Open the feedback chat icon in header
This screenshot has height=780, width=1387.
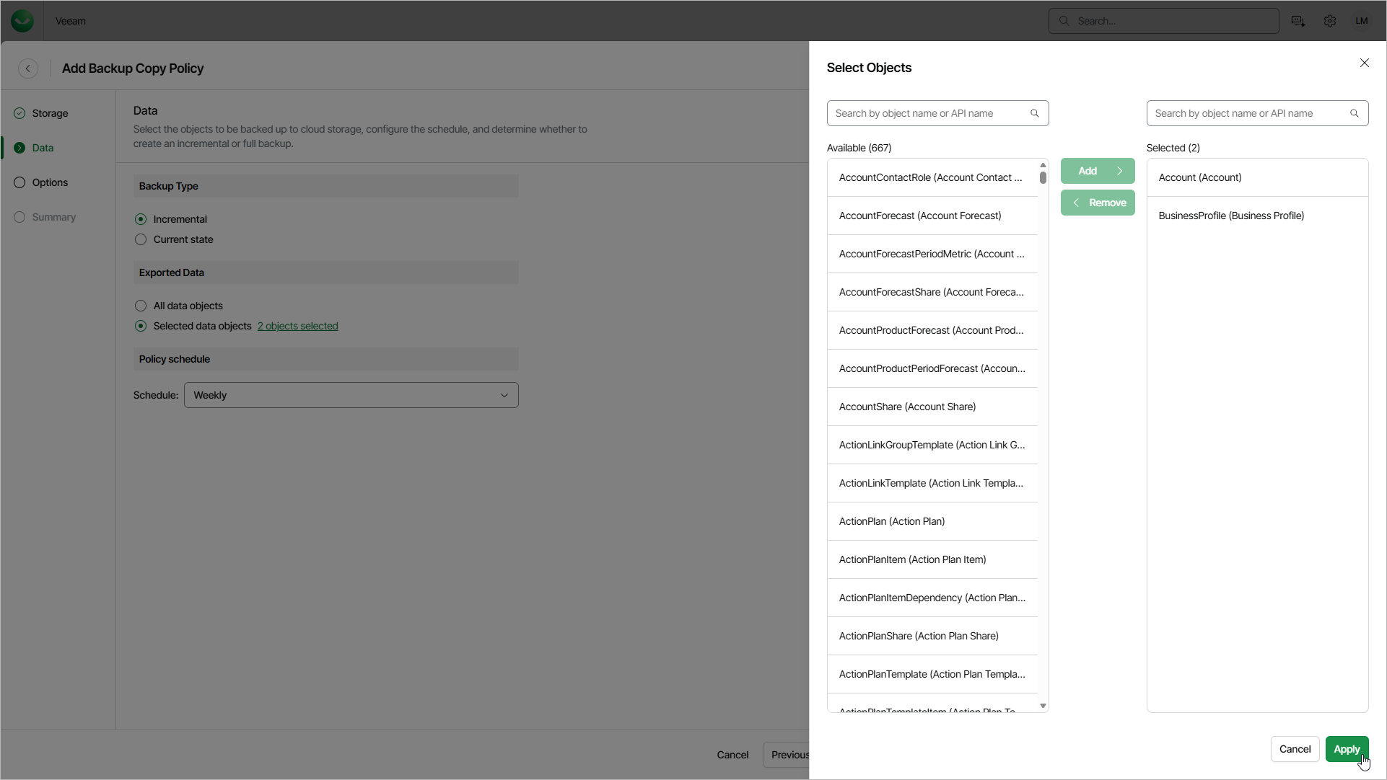(x=1298, y=21)
